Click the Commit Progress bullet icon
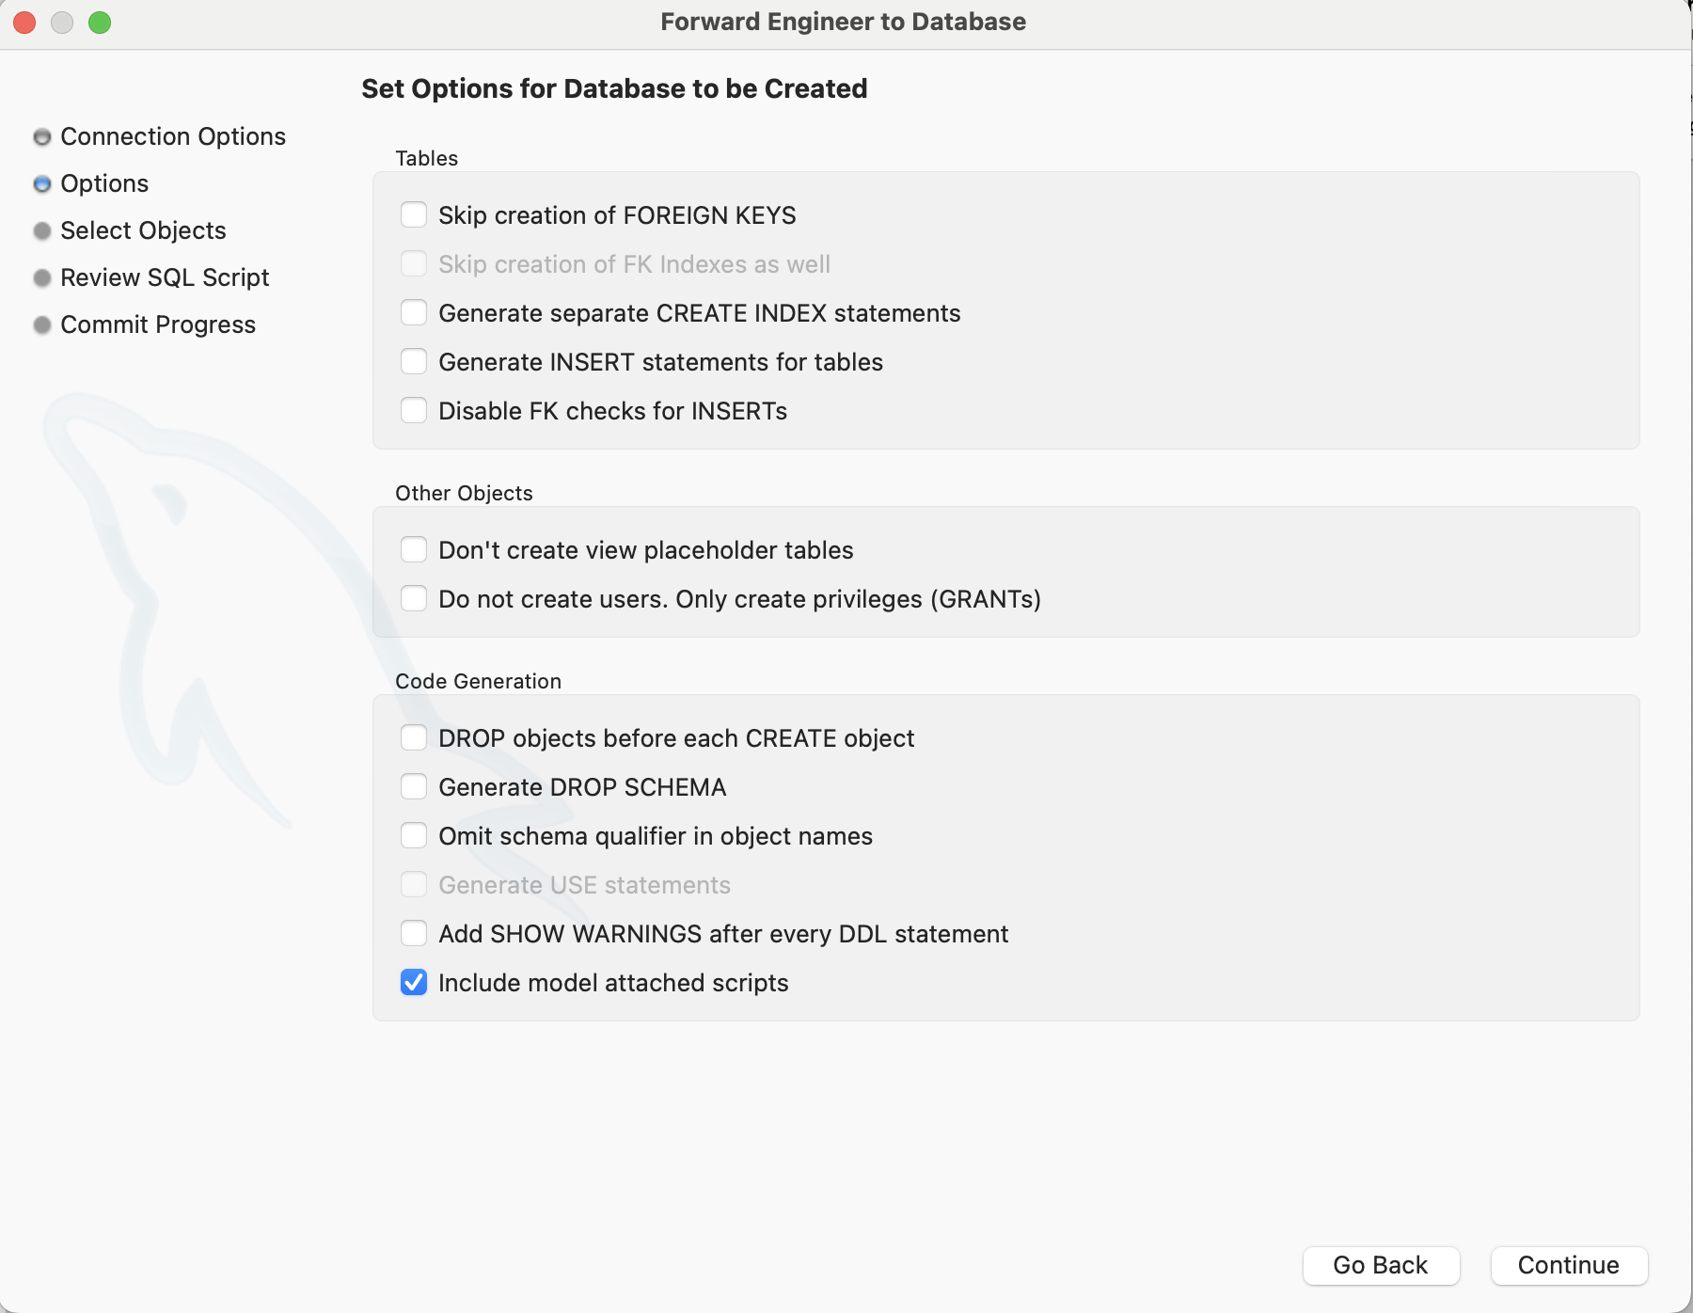This screenshot has width=1693, height=1313. click(x=42, y=325)
